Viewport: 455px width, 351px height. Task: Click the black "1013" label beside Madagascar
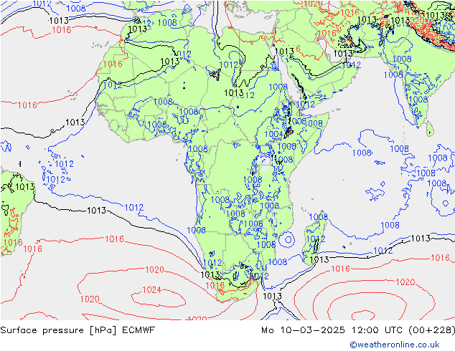click(319, 259)
